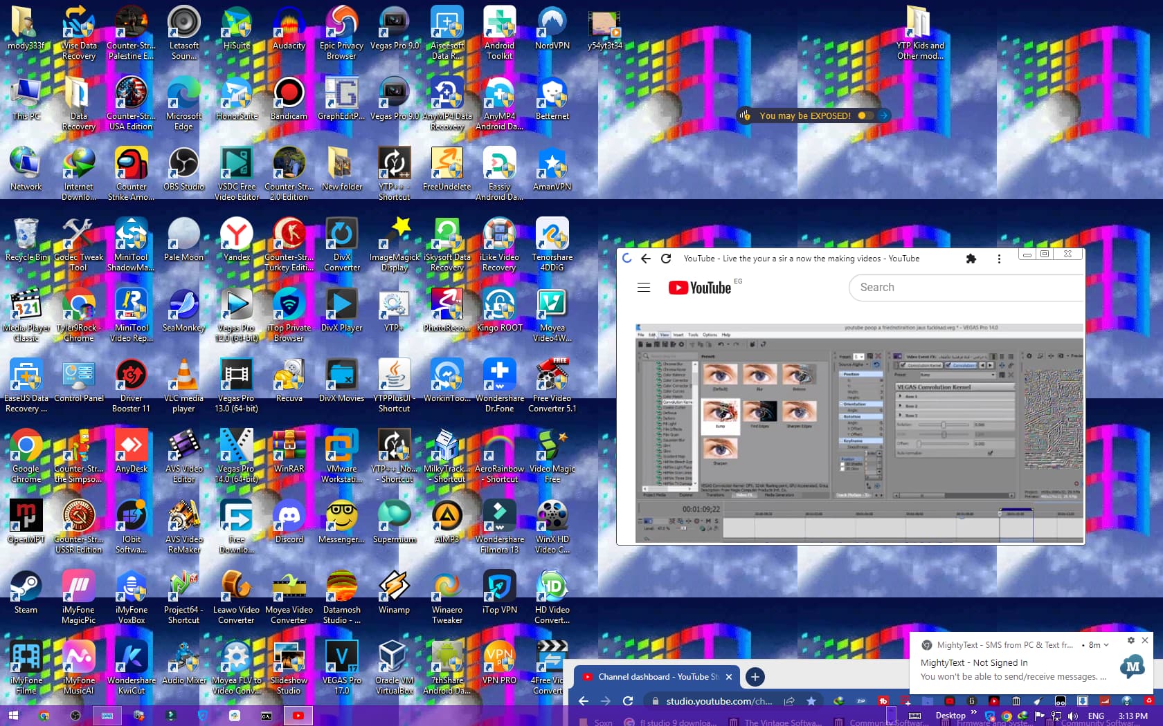
Task: Open the SeaMonkey desktop shortcut
Action: click(x=183, y=310)
